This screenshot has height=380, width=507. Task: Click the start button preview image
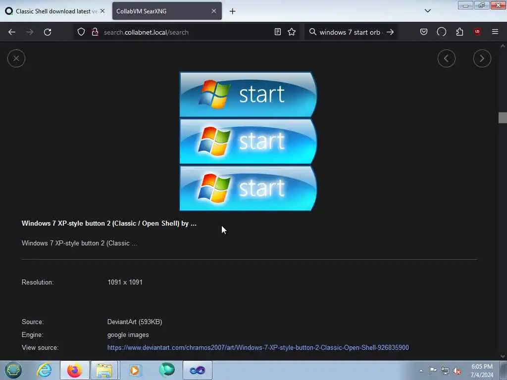click(x=248, y=141)
